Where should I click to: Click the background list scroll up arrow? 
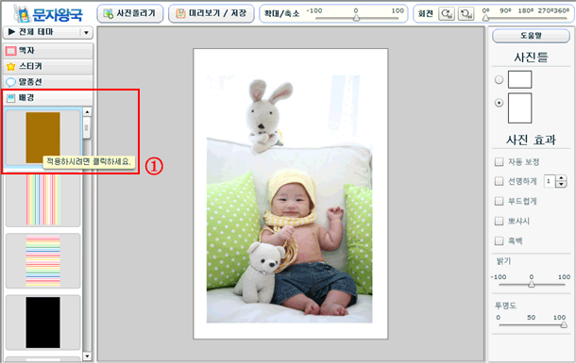[x=87, y=112]
